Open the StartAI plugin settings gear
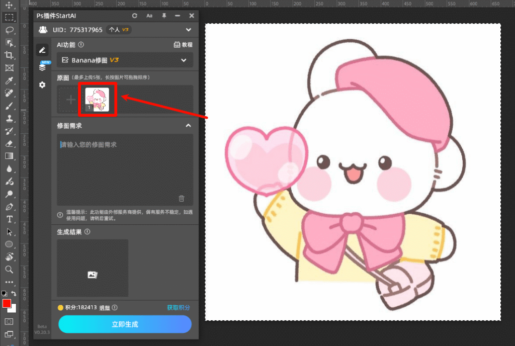Screen dimensions: 515x346 [x=42, y=85]
